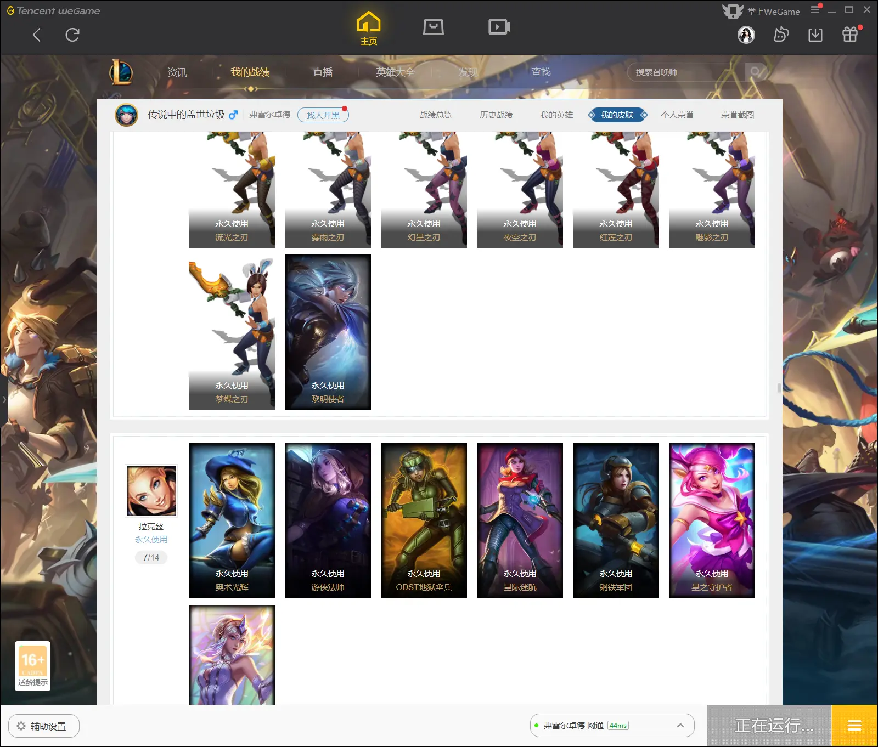The image size is (878, 747).
Task: Expand the left sidebar arrow handle
Action: pyautogui.click(x=4, y=399)
